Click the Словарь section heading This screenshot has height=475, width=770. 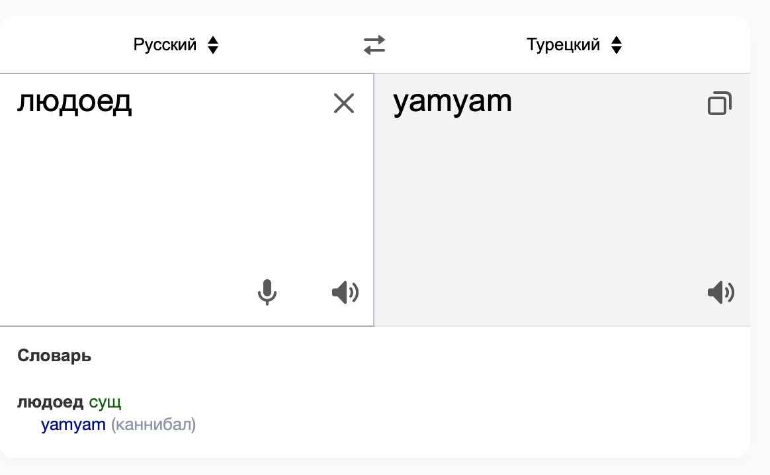(x=54, y=356)
